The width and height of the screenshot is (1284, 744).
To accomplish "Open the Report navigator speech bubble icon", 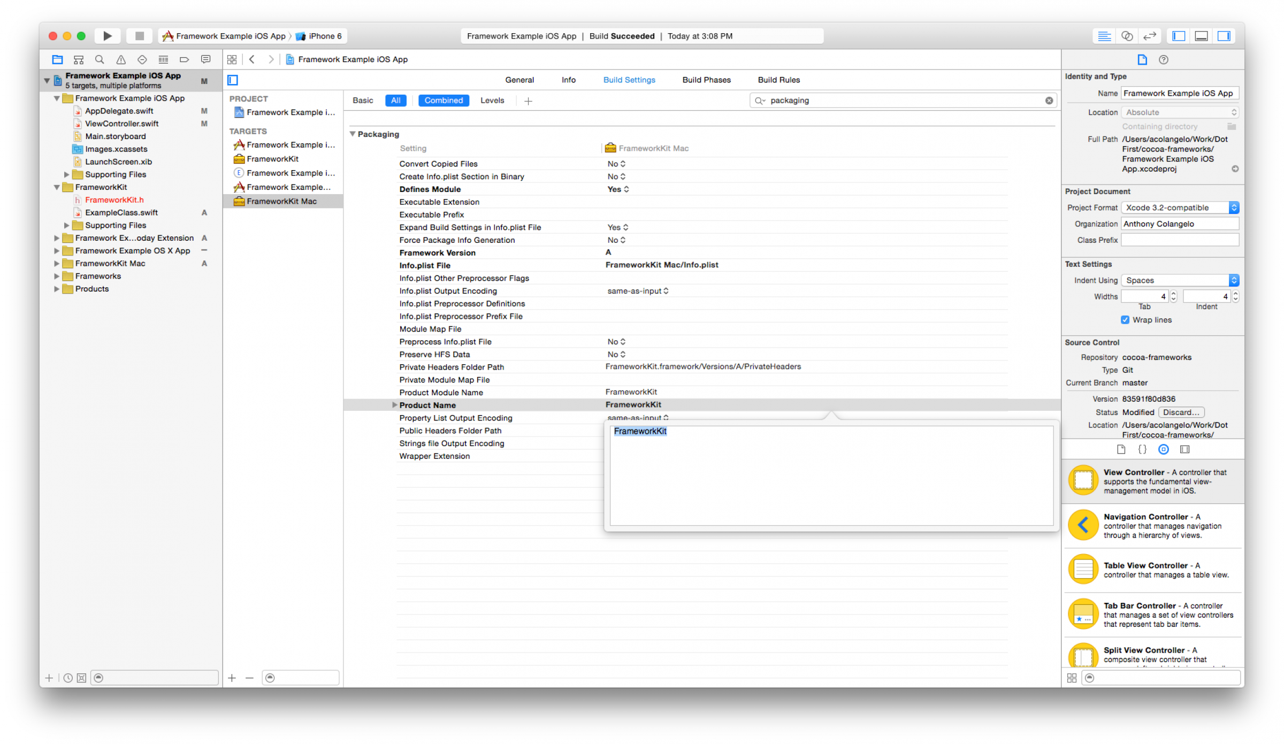I will [205, 59].
